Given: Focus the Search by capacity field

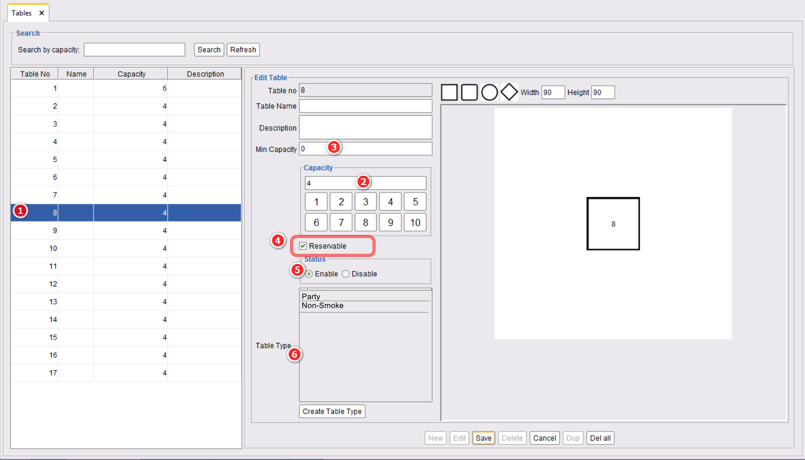Looking at the screenshot, I should (x=134, y=49).
